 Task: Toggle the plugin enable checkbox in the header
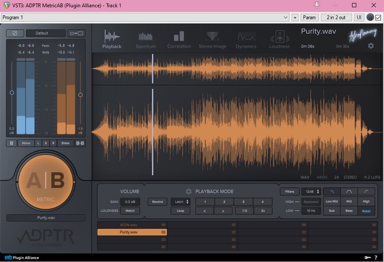pos(378,17)
